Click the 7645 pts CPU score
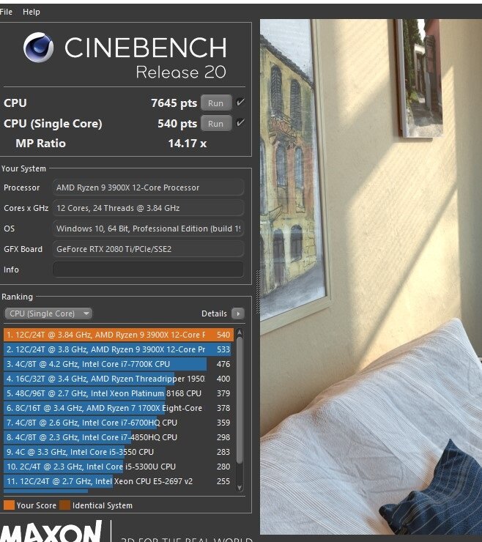 (174, 103)
